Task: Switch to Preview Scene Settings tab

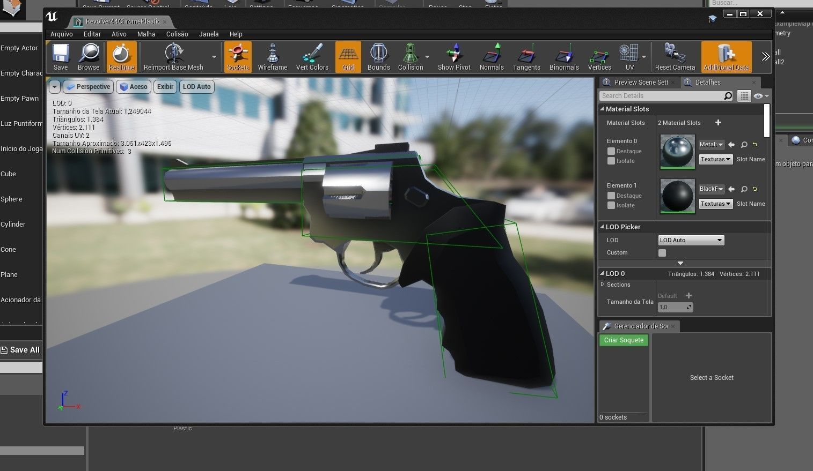Action: coord(640,83)
